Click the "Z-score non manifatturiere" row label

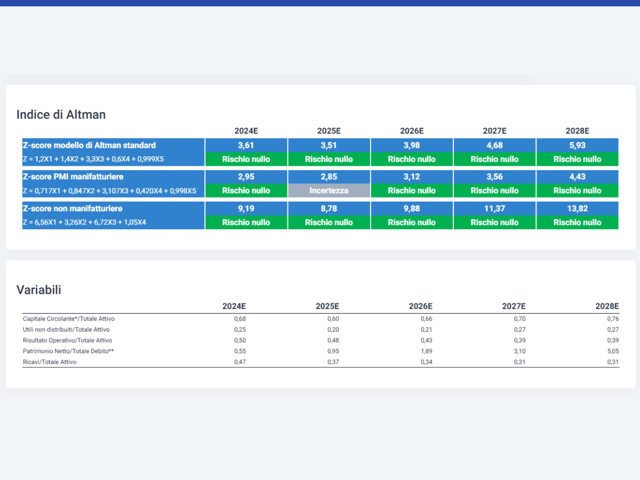click(73, 209)
